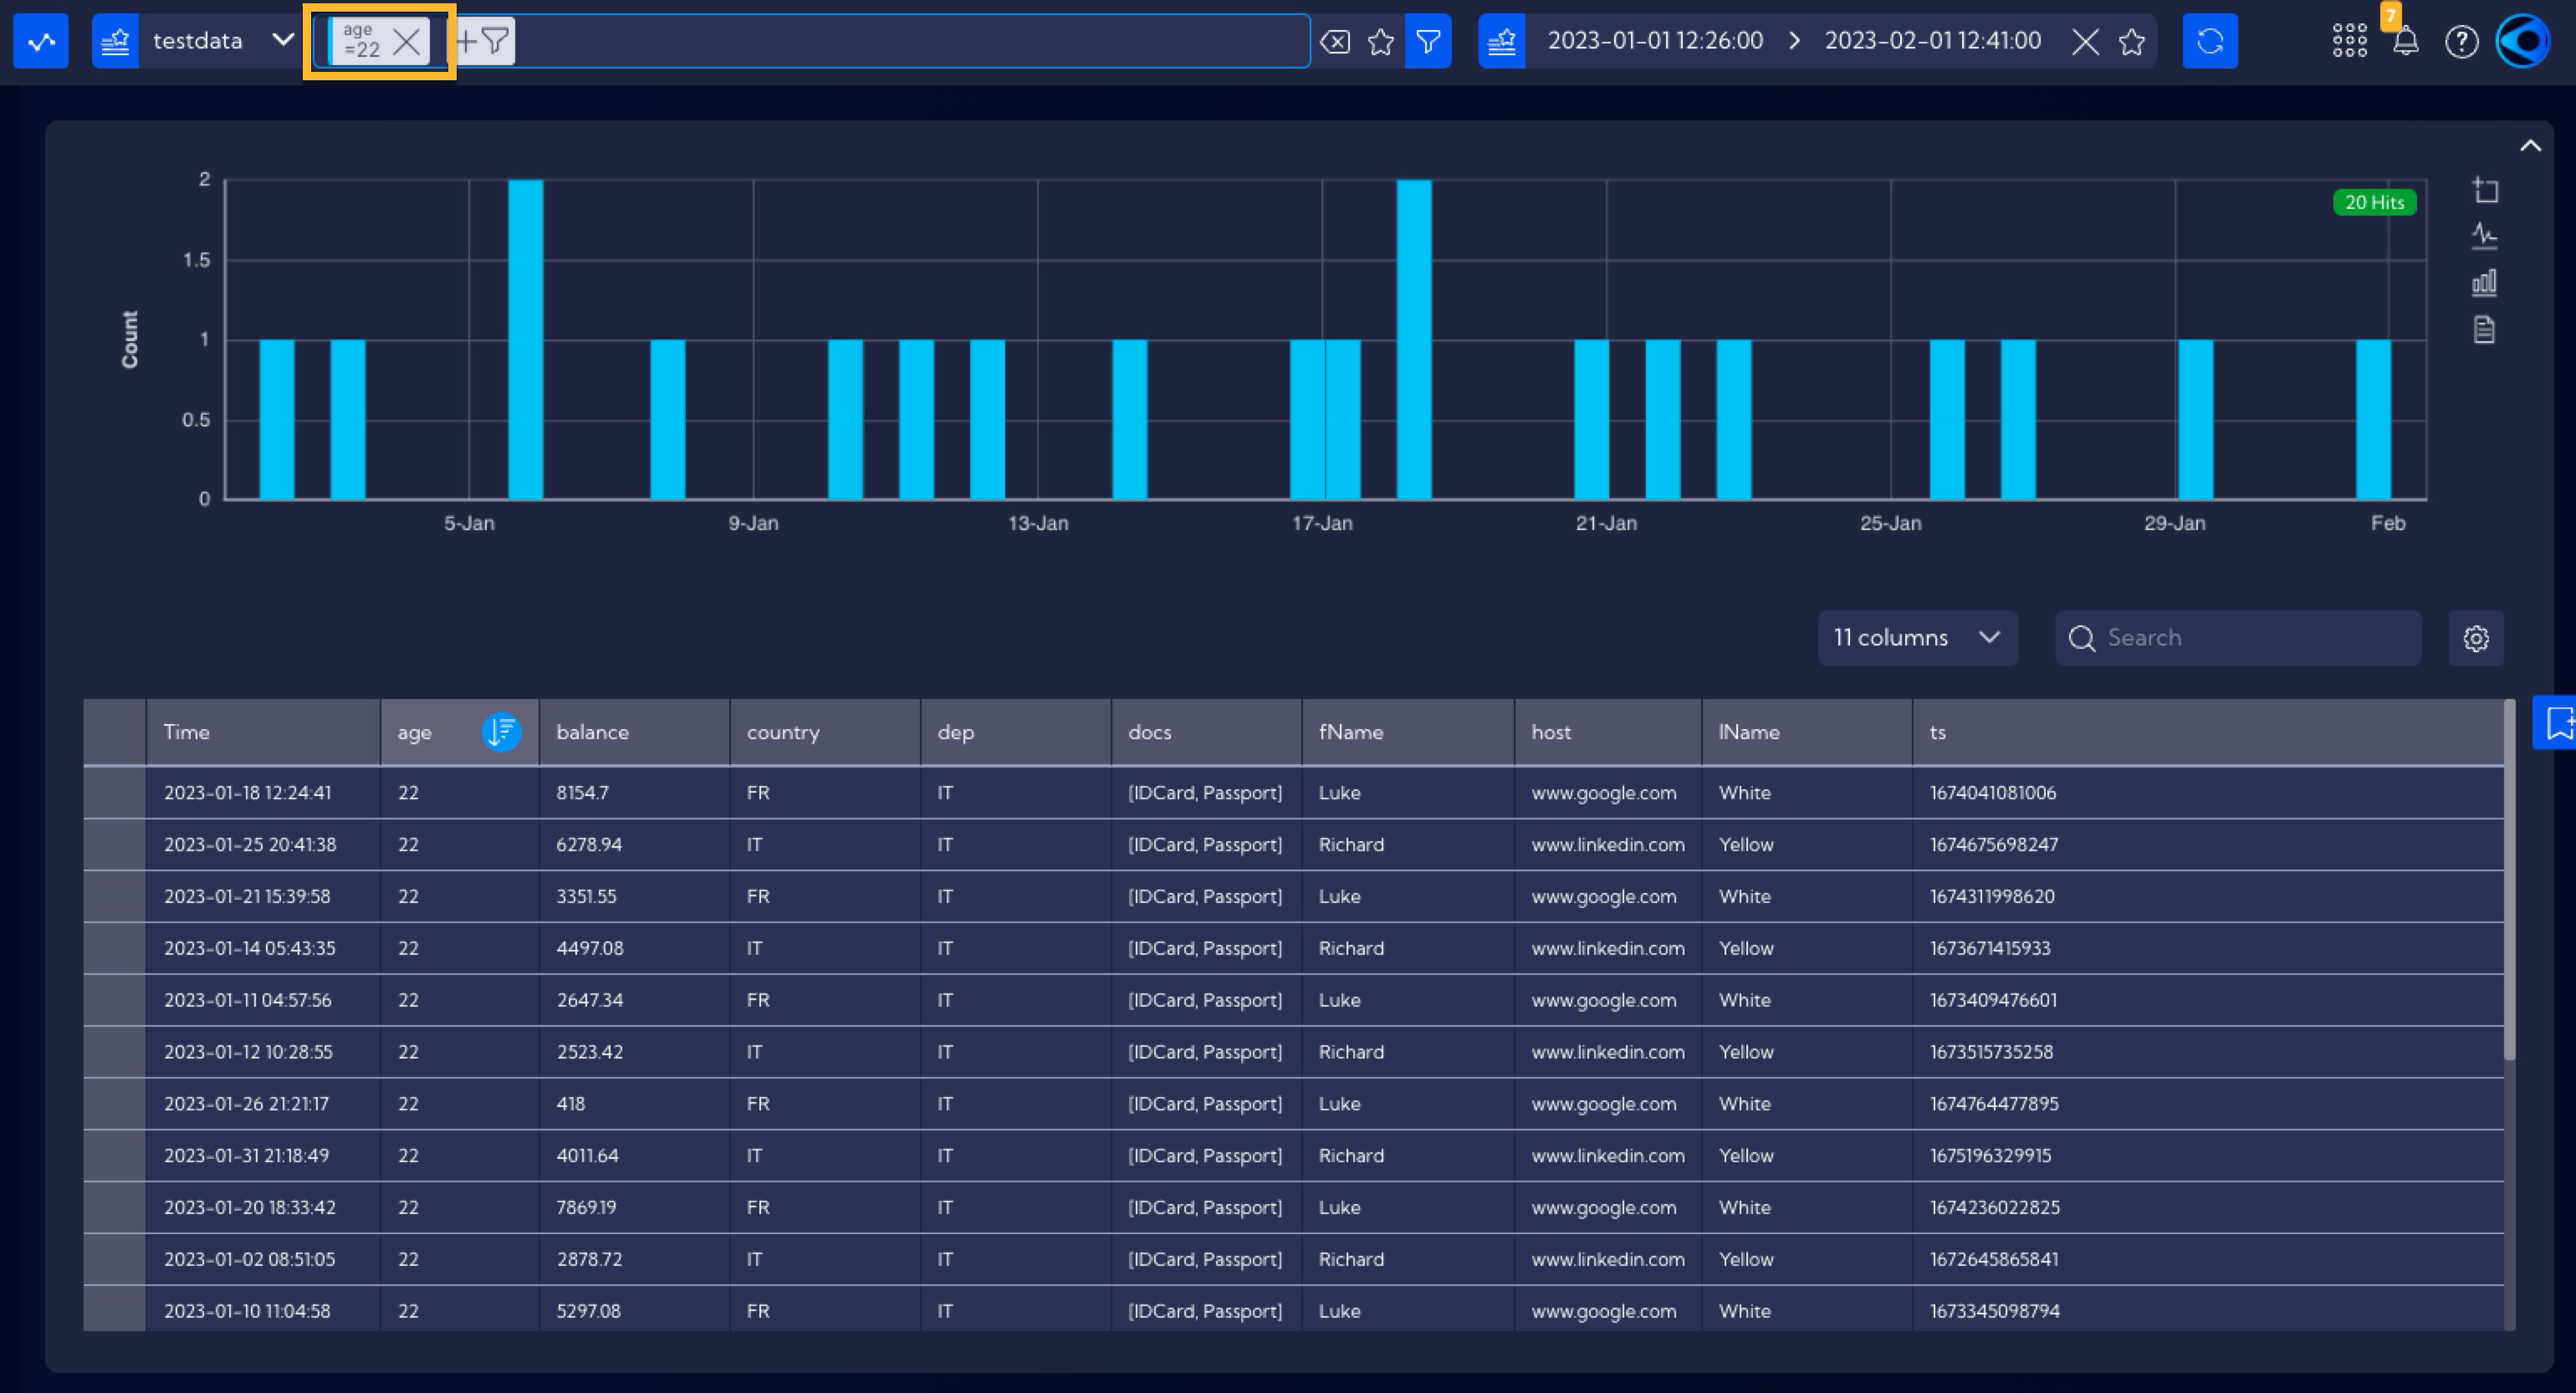Screen dimensions: 2576x1393
Task: Select ts value 1672645865841
Action: point(1994,1260)
